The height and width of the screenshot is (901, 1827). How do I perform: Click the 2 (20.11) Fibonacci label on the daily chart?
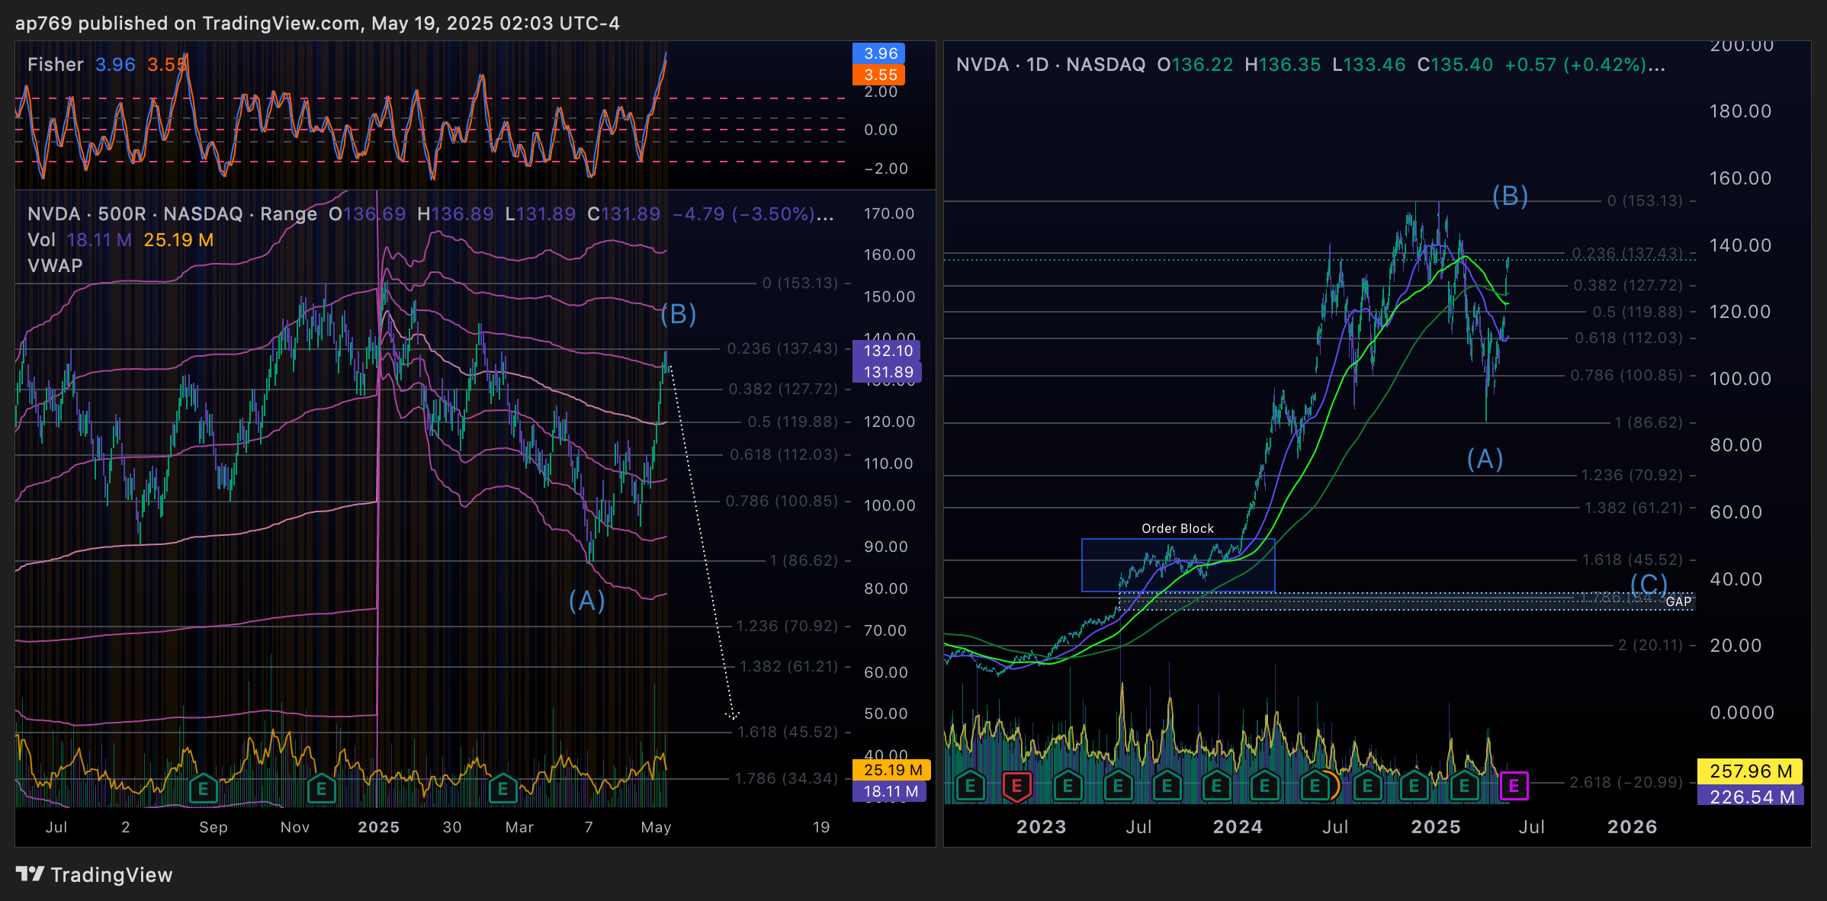pos(1650,646)
